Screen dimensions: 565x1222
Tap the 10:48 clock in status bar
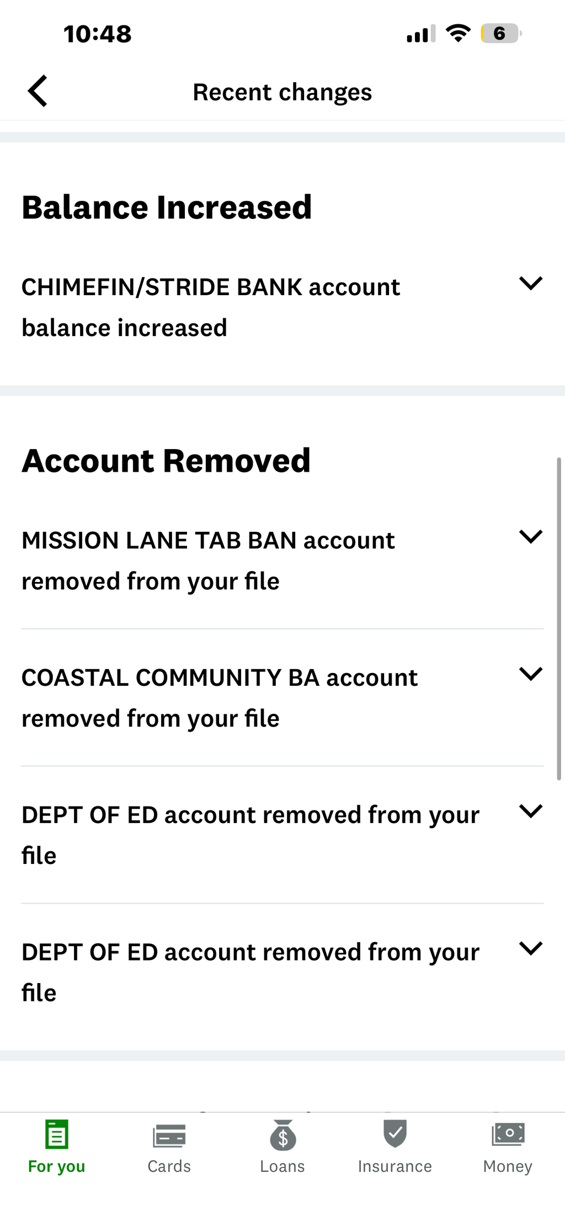pos(98,34)
